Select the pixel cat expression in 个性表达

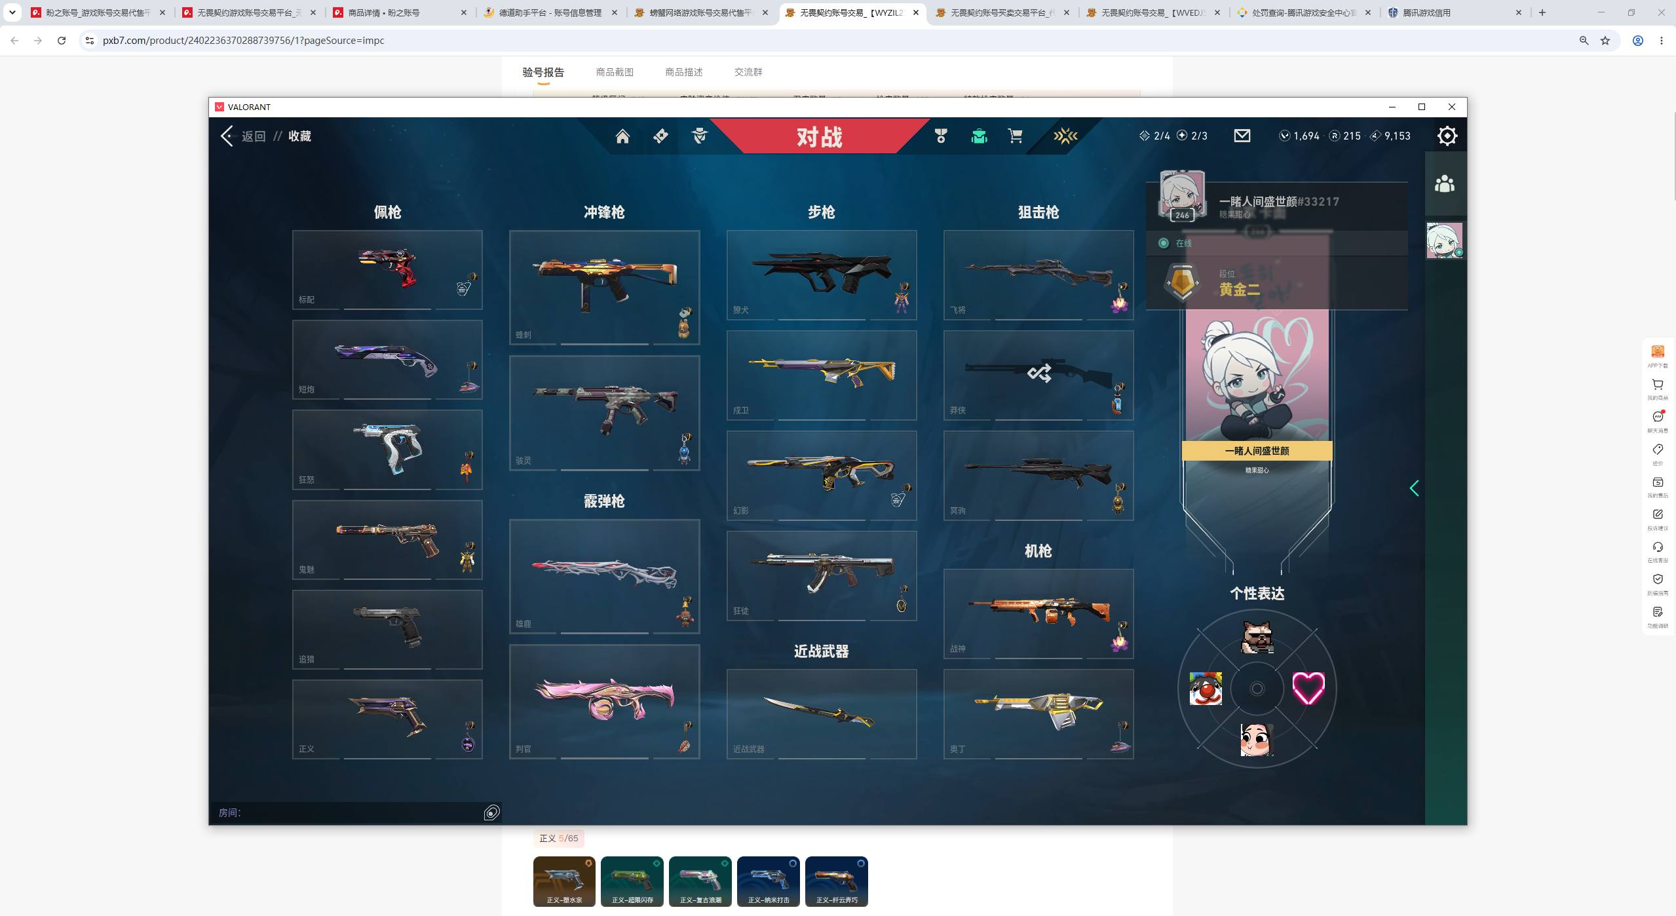(x=1257, y=637)
